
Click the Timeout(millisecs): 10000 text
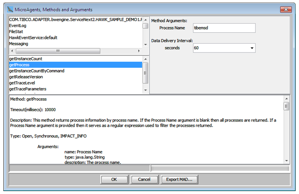pos(33,110)
